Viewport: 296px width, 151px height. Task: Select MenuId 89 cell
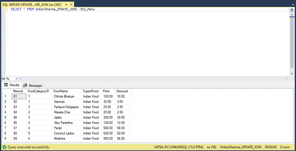tap(19, 139)
